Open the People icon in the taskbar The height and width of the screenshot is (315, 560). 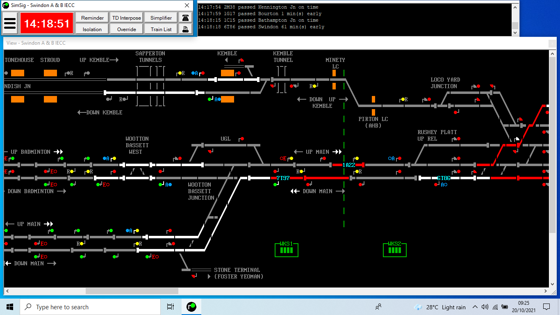pyautogui.click(x=378, y=307)
